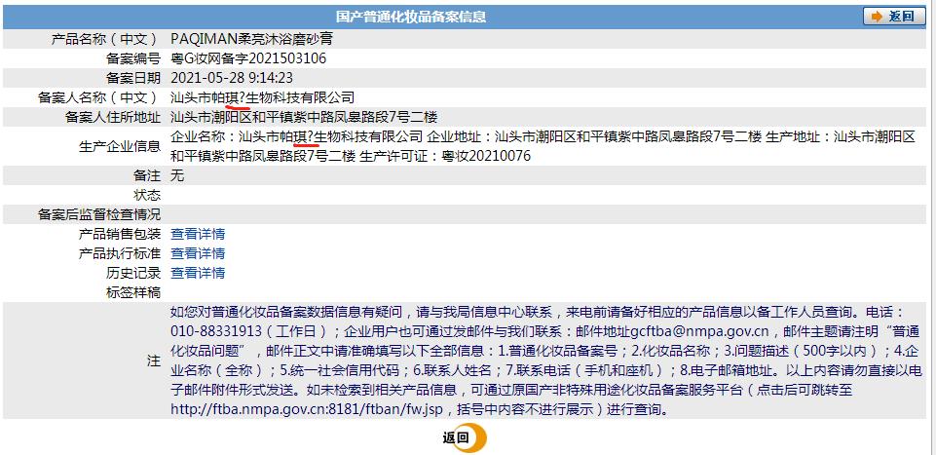The width and height of the screenshot is (936, 455).
Task: Click the label 产品名称（中文）
Action: (x=105, y=39)
